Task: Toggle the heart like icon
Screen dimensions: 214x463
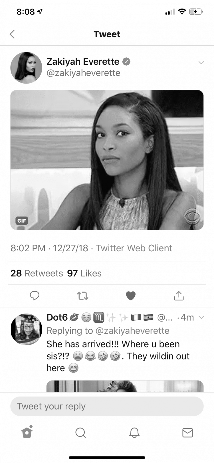Action: tap(131, 296)
